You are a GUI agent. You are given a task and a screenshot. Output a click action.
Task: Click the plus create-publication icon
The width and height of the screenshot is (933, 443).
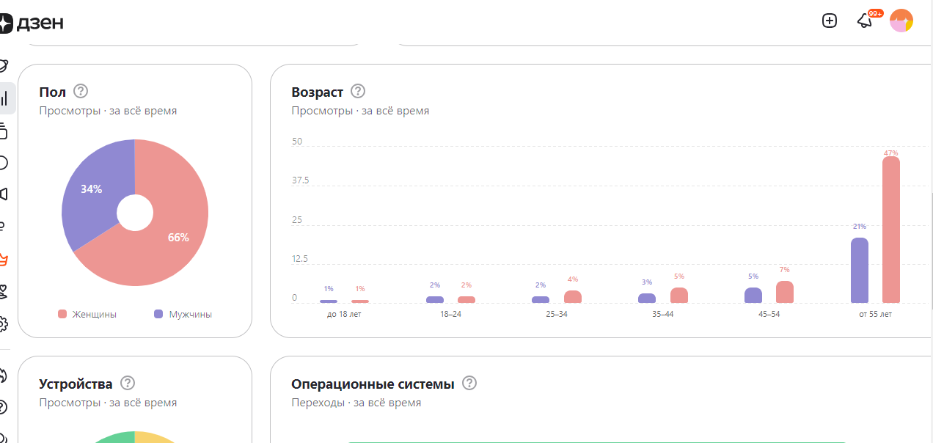pyautogui.click(x=830, y=21)
